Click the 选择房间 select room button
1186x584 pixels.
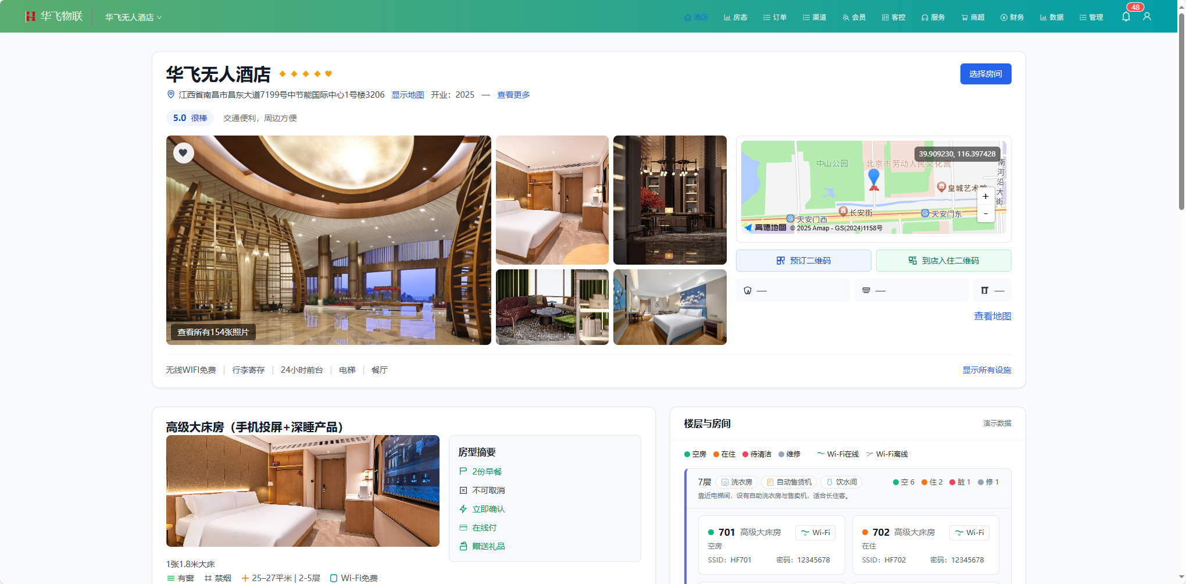(985, 74)
